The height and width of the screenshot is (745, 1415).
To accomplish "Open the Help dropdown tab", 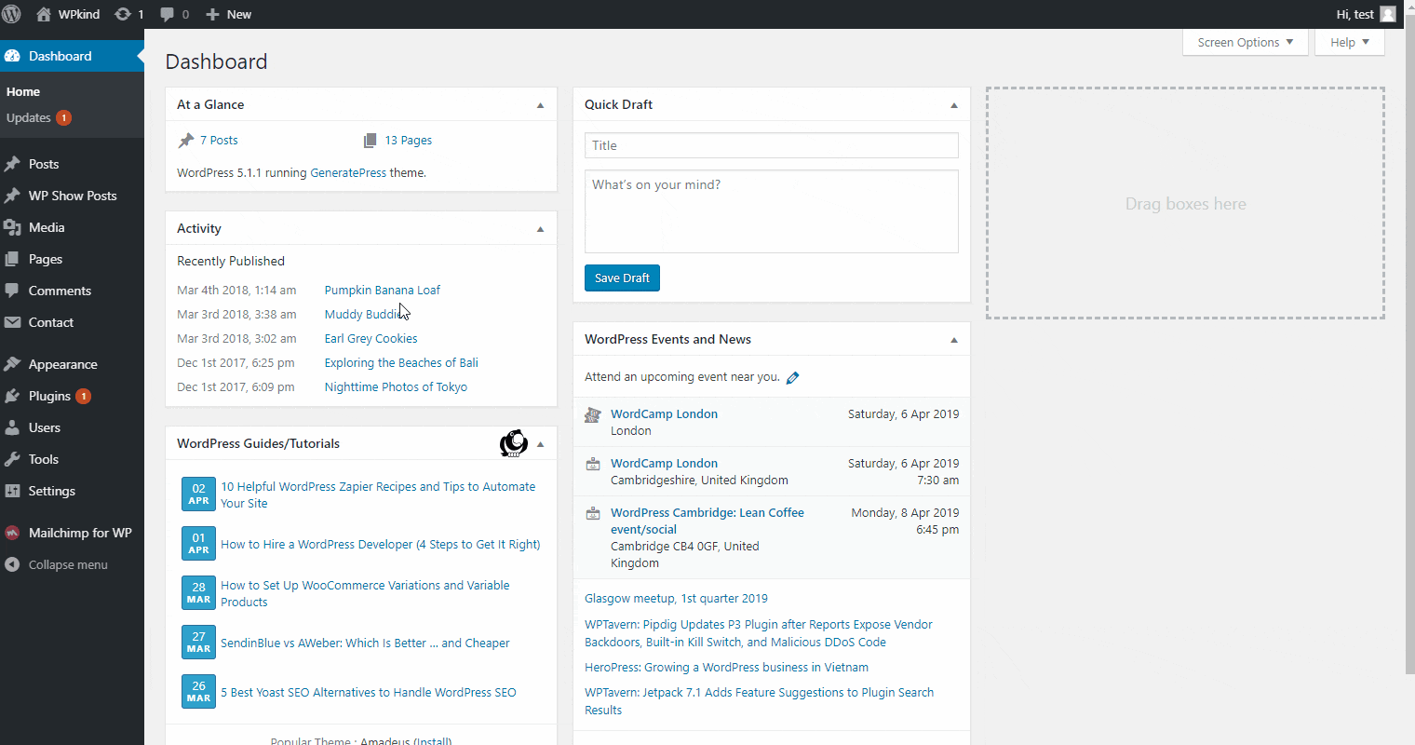I will click(x=1350, y=42).
